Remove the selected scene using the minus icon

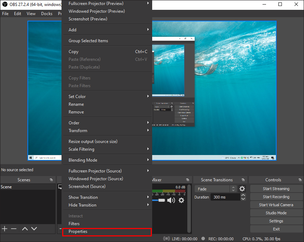pos(14,229)
